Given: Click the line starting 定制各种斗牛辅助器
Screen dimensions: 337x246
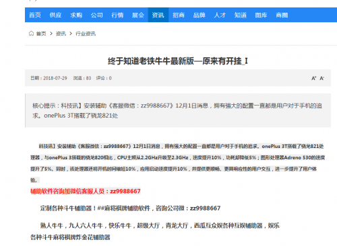Looking at the screenshot, I should pos(130,208).
